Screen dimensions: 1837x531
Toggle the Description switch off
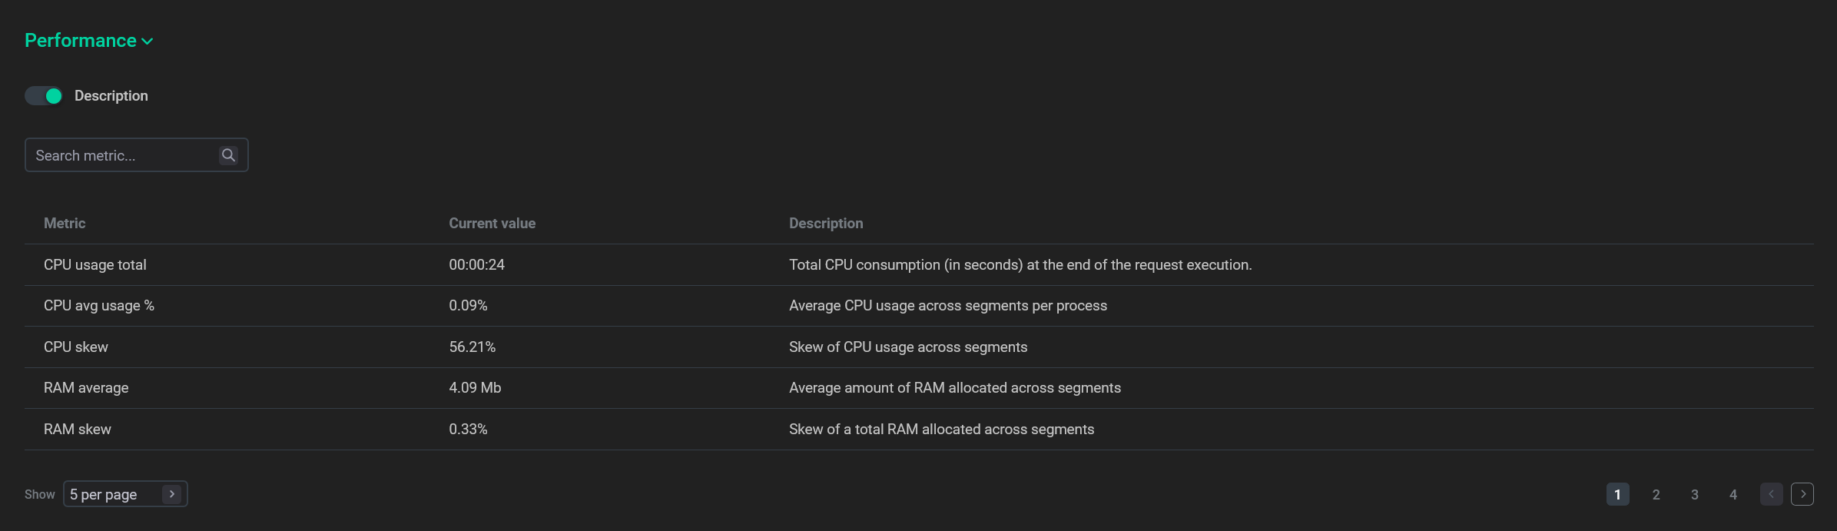click(43, 95)
